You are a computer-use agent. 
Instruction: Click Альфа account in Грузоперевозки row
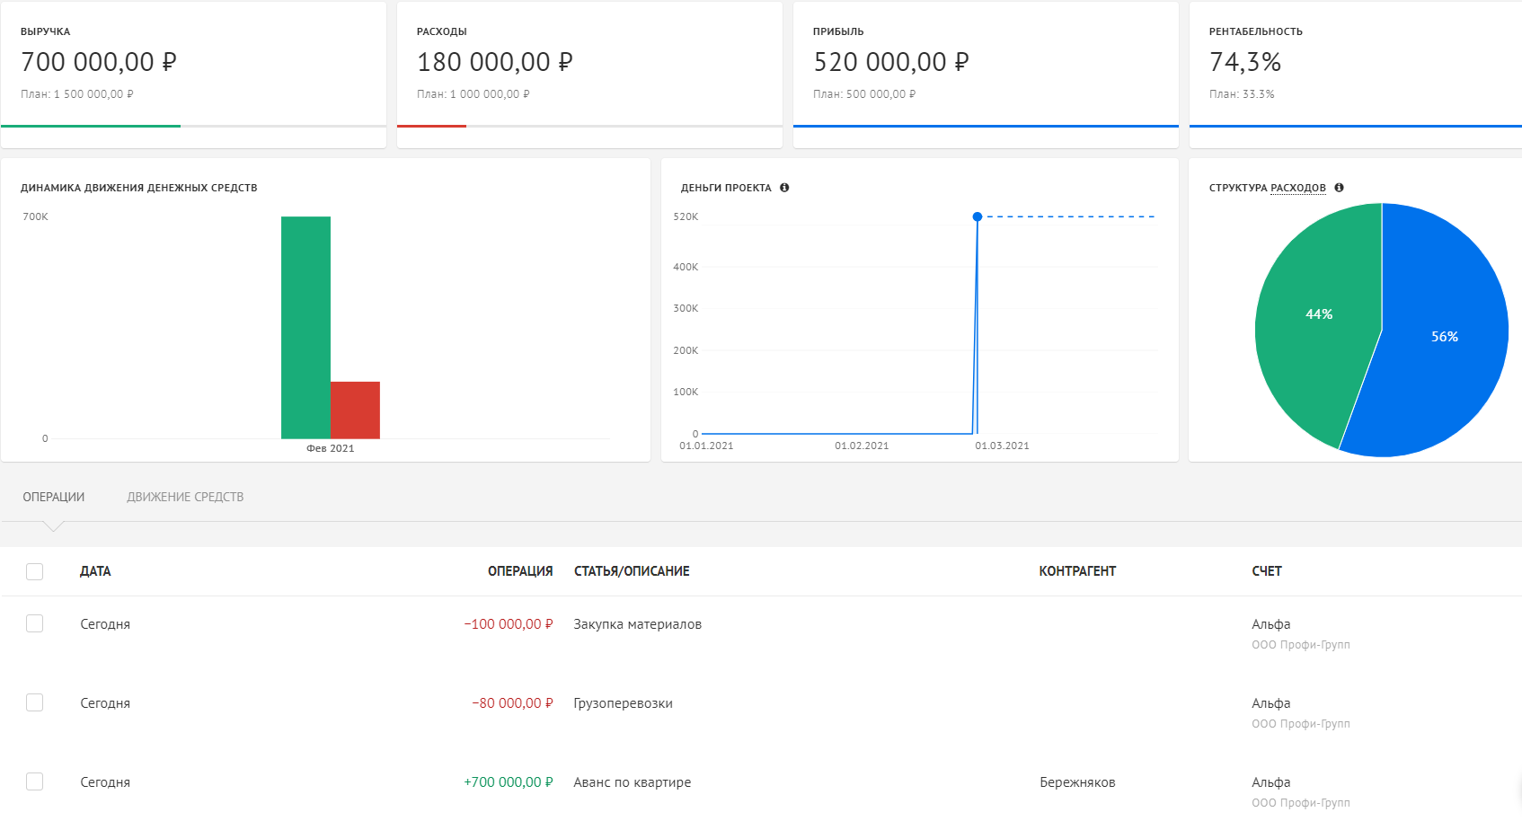pyautogui.click(x=1271, y=703)
